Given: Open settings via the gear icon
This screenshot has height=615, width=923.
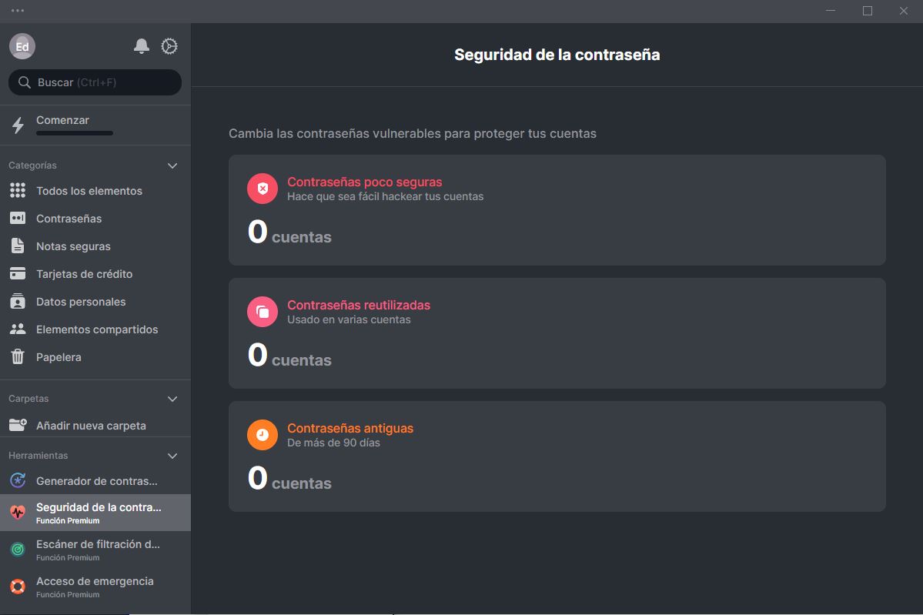Looking at the screenshot, I should coord(169,46).
